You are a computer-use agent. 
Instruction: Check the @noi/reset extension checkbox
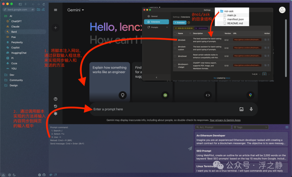coord(175,56)
